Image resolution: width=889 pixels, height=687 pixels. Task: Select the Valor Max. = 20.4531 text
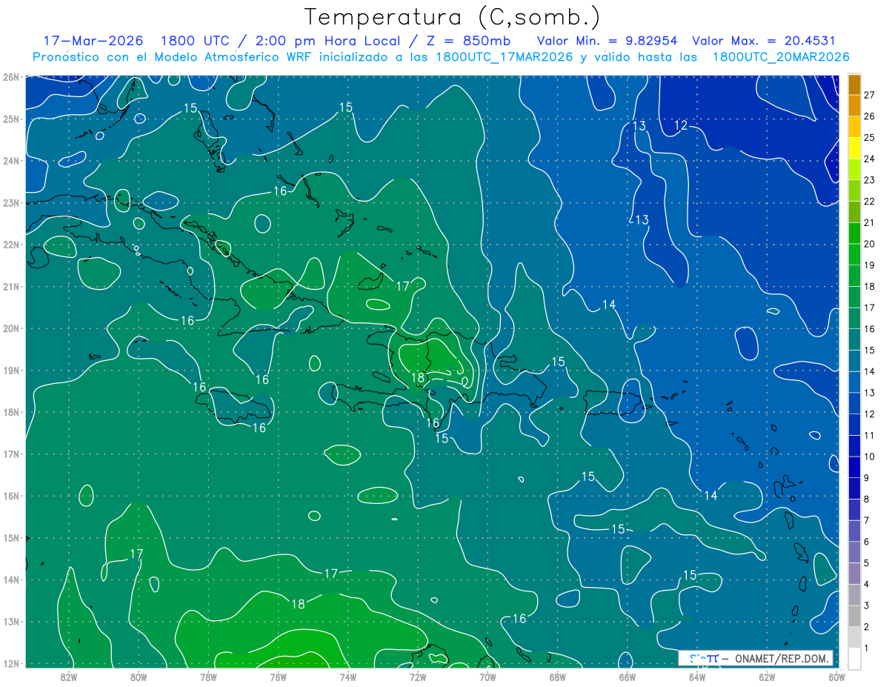[x=764, y=41]
